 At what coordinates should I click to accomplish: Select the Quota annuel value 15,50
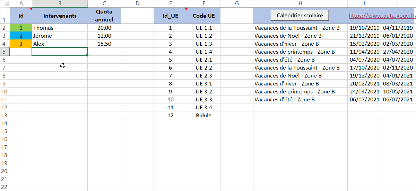(x=104, y=44)
